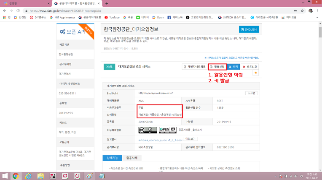Viewport: 322px width, 180px height.
Task: Open the airkorea_openapi_guide docx link
Action: pyautogui.click(x=161, y=140)
